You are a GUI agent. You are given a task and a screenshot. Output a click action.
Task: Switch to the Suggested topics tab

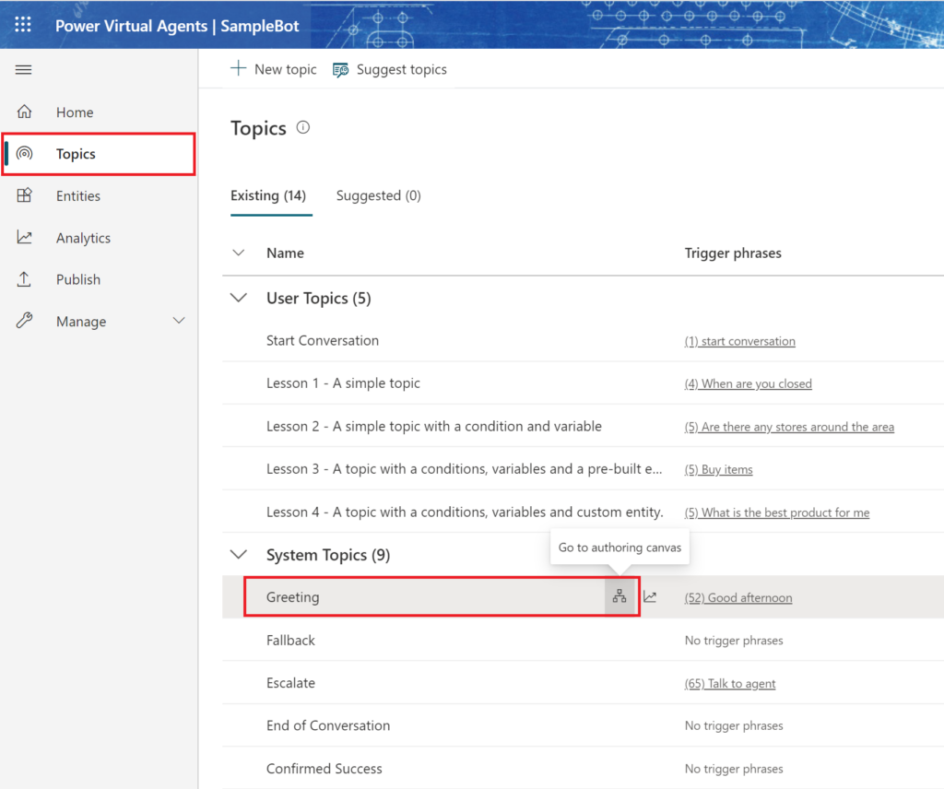pyautogui.click(x=378, y=195)
